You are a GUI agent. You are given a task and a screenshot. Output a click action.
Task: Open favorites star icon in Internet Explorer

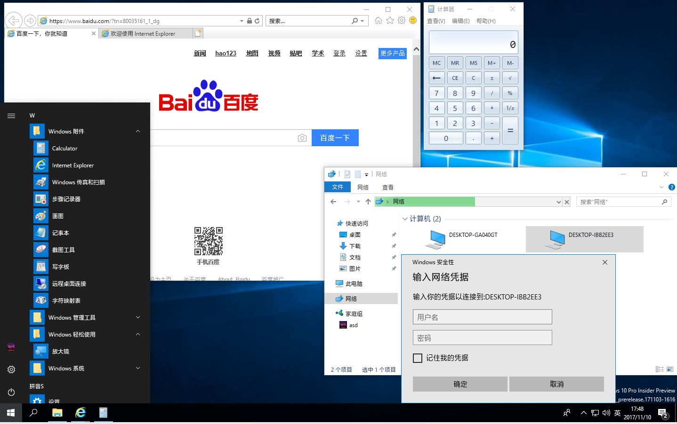click(390, 20)
